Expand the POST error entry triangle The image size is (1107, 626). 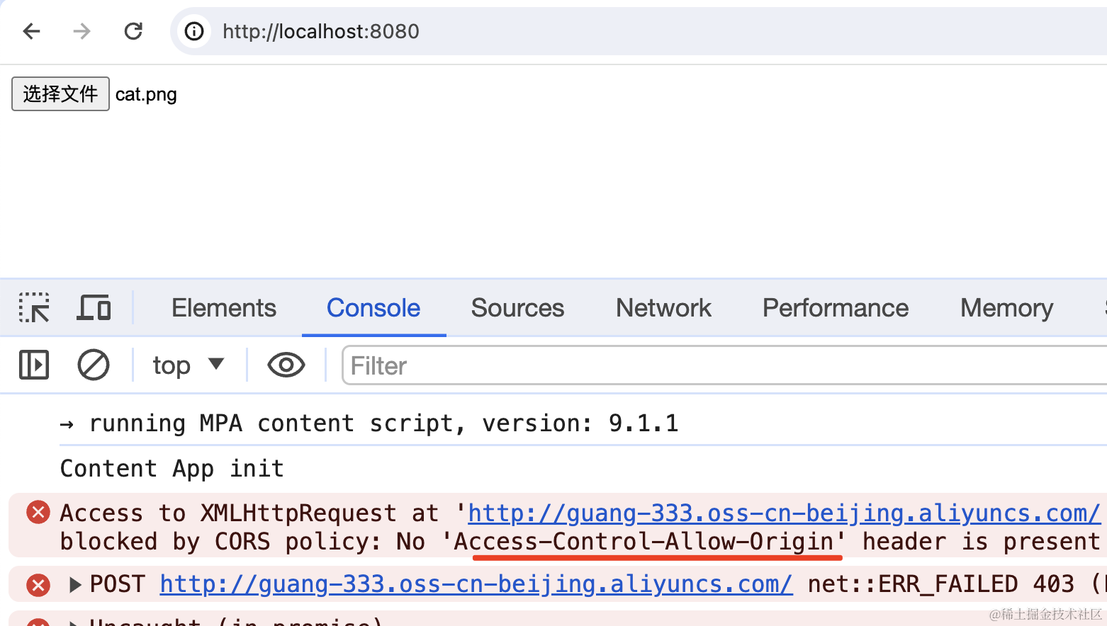coord(75,585)
